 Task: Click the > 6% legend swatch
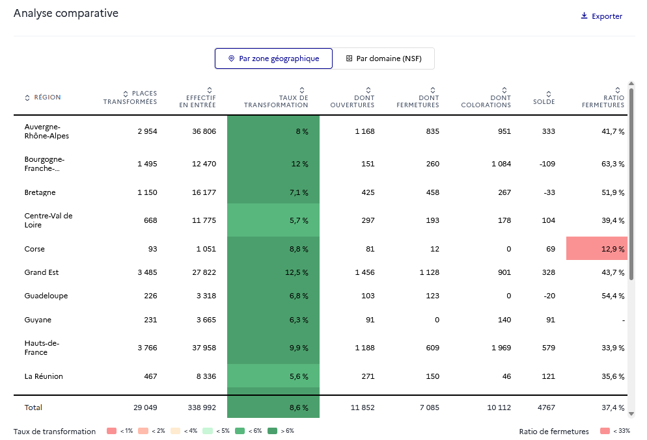[272, 431]
